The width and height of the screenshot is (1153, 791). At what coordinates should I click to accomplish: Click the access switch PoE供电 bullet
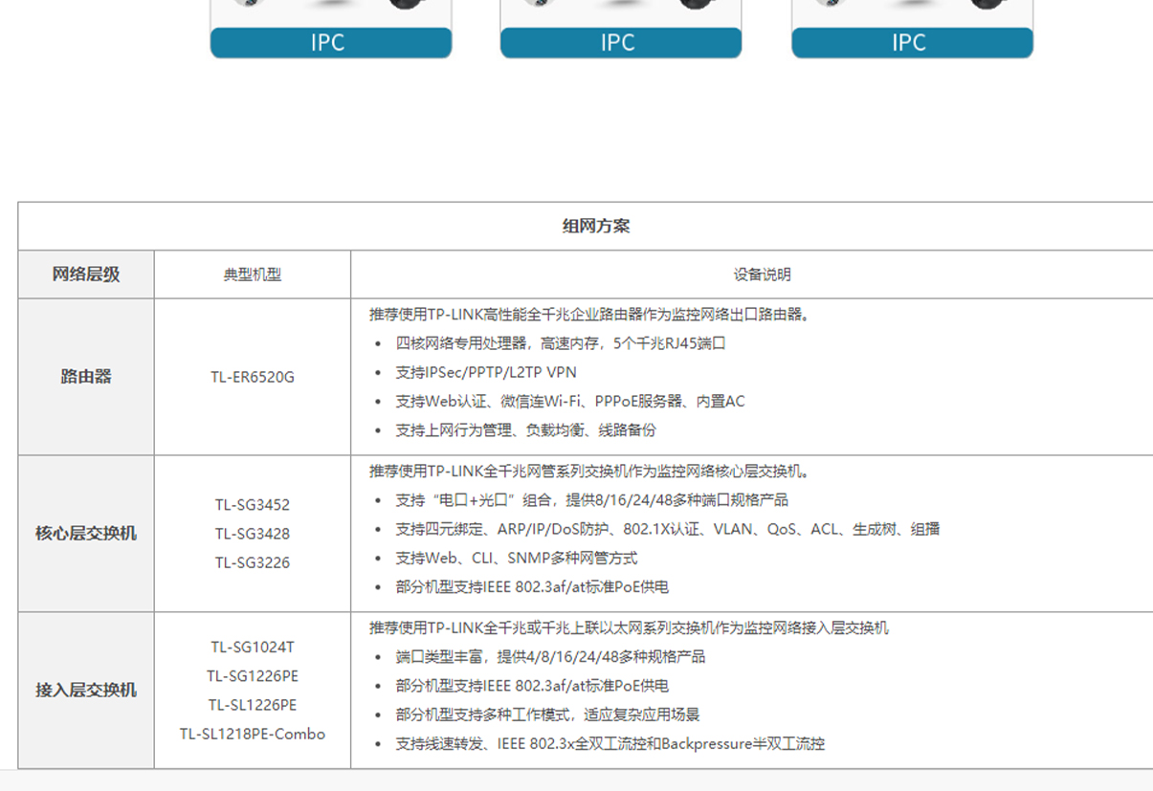532,686
